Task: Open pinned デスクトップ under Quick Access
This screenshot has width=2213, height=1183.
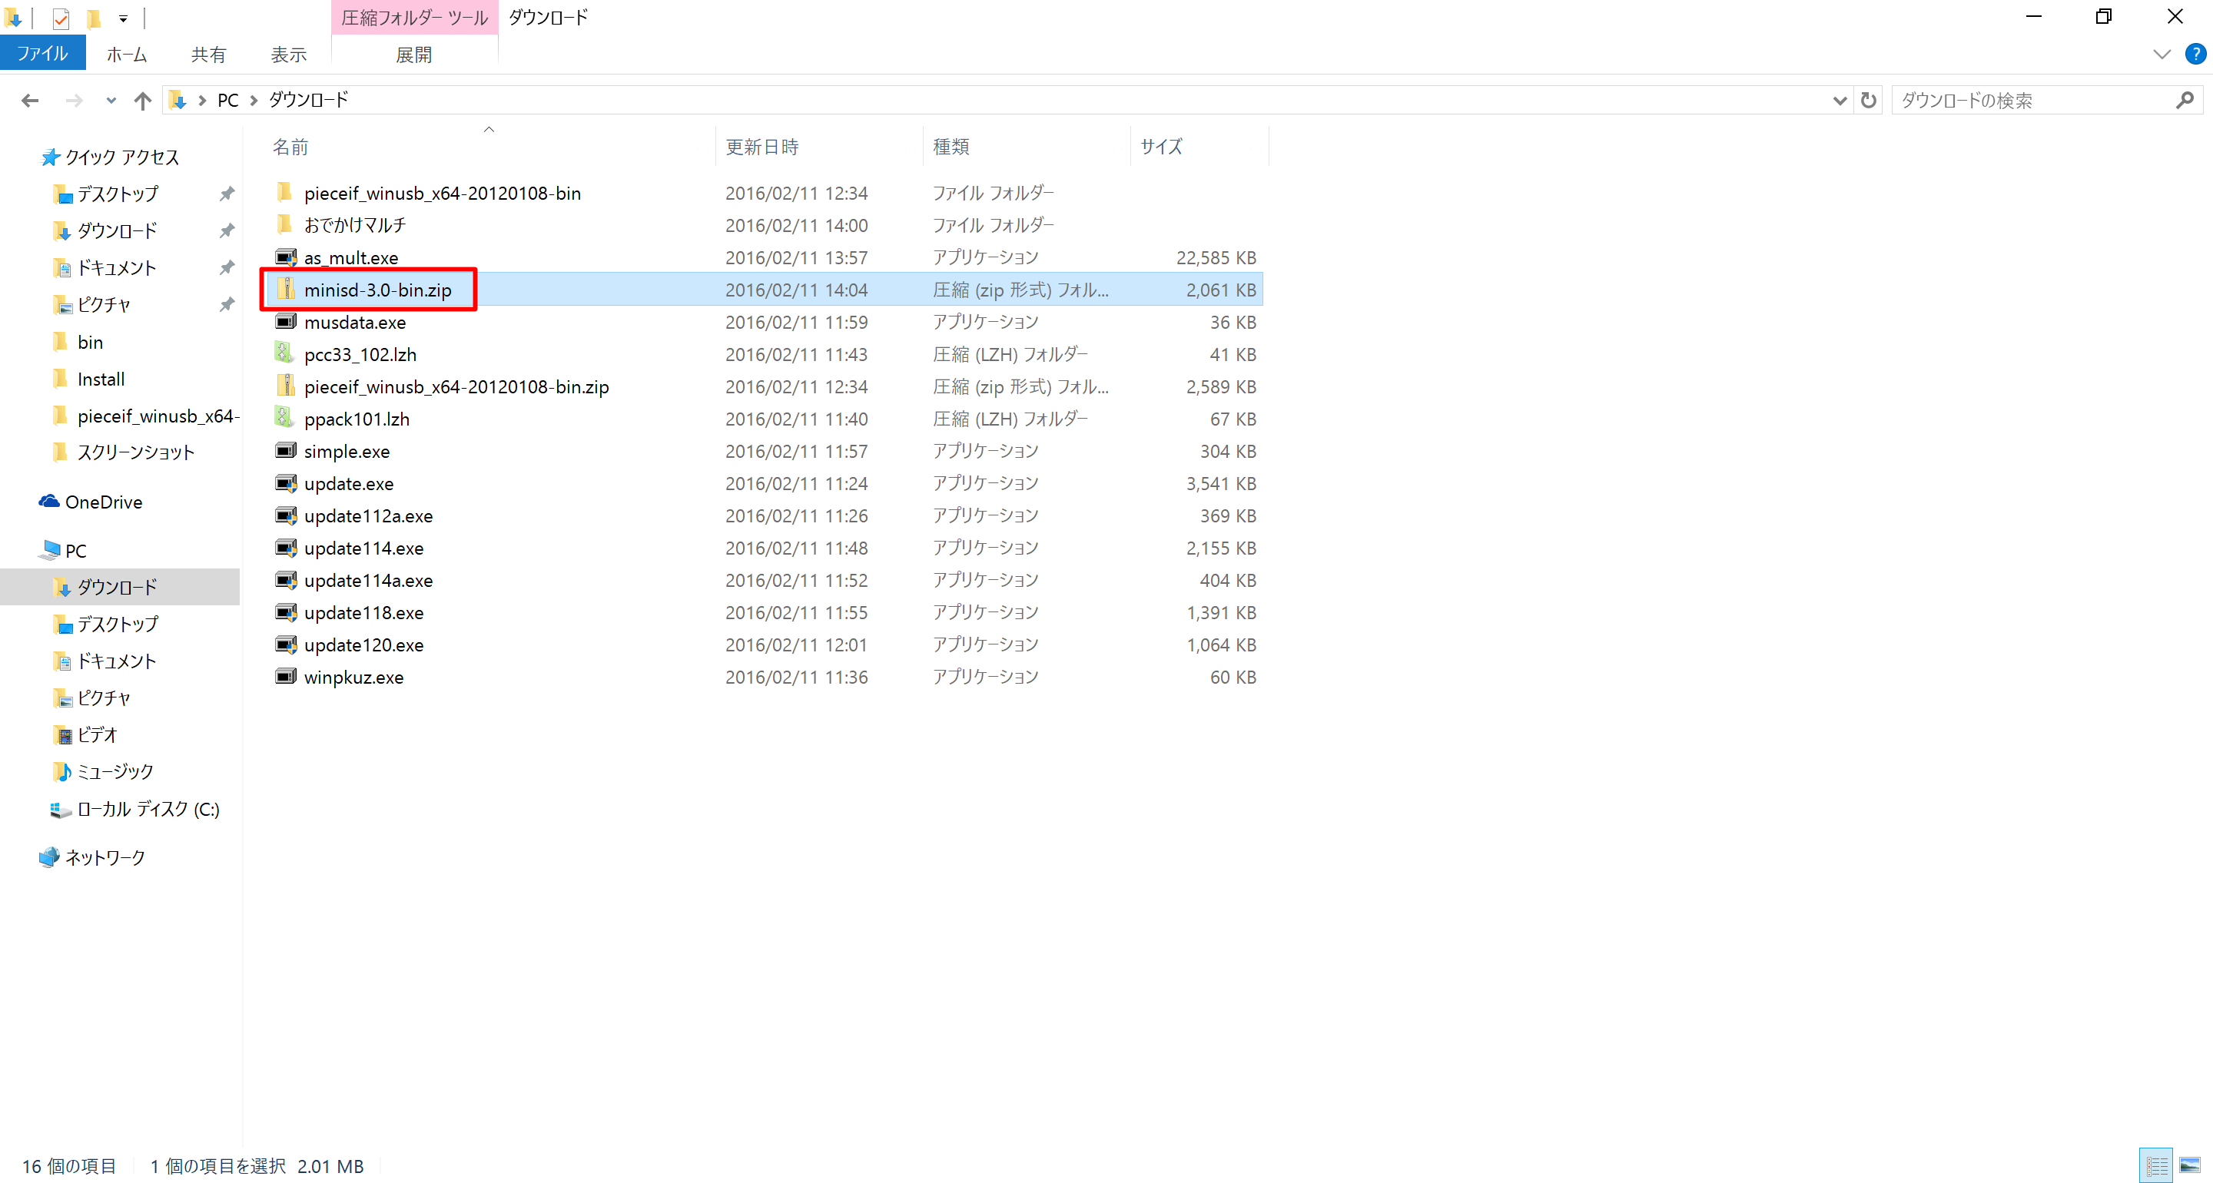Action: click(x=118, y=194)
